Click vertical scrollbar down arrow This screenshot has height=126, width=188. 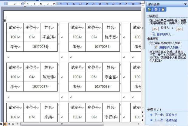tap(143, 108)
